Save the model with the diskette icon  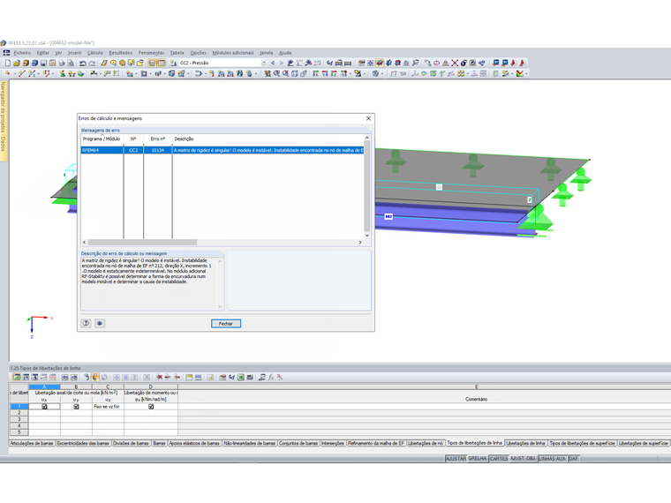pyautogui.click(x=43, y=63)
